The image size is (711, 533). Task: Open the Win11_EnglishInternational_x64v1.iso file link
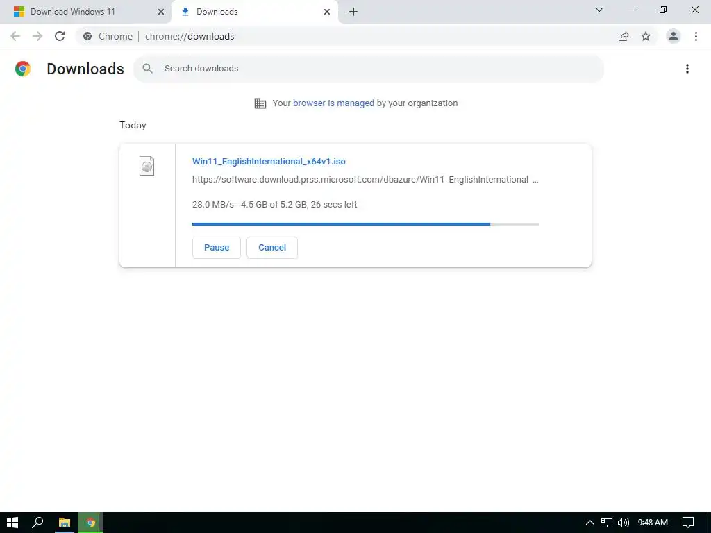click(269, 161)
